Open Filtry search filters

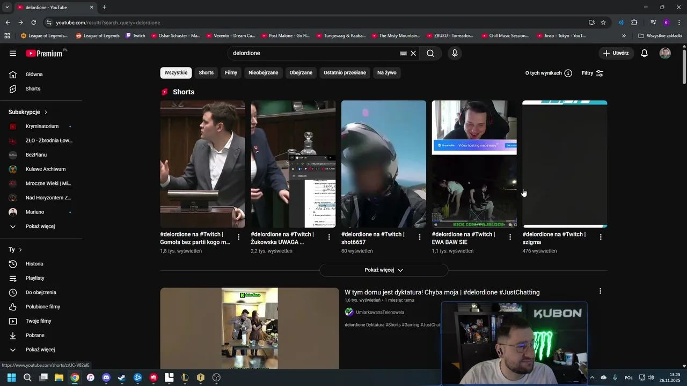click(x=593, y=73)
